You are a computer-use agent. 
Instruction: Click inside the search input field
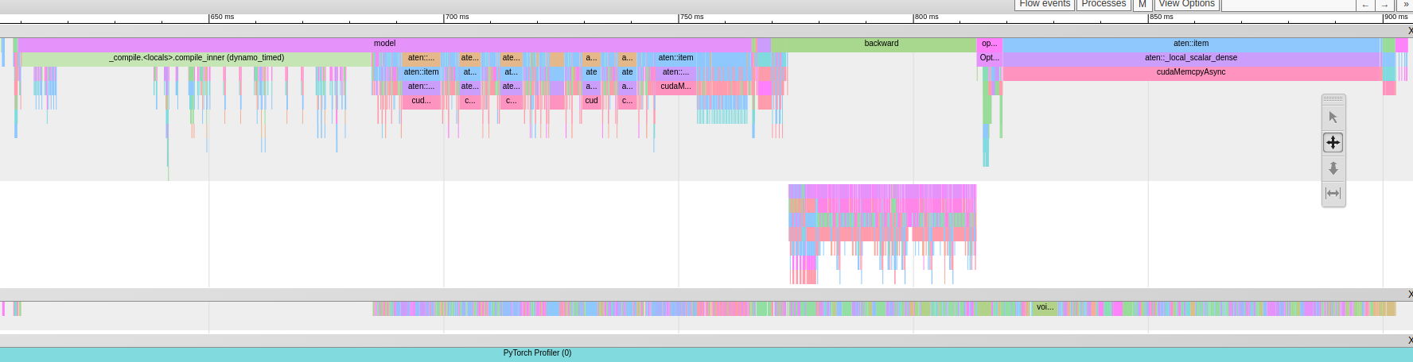(x=1287, y=5)
